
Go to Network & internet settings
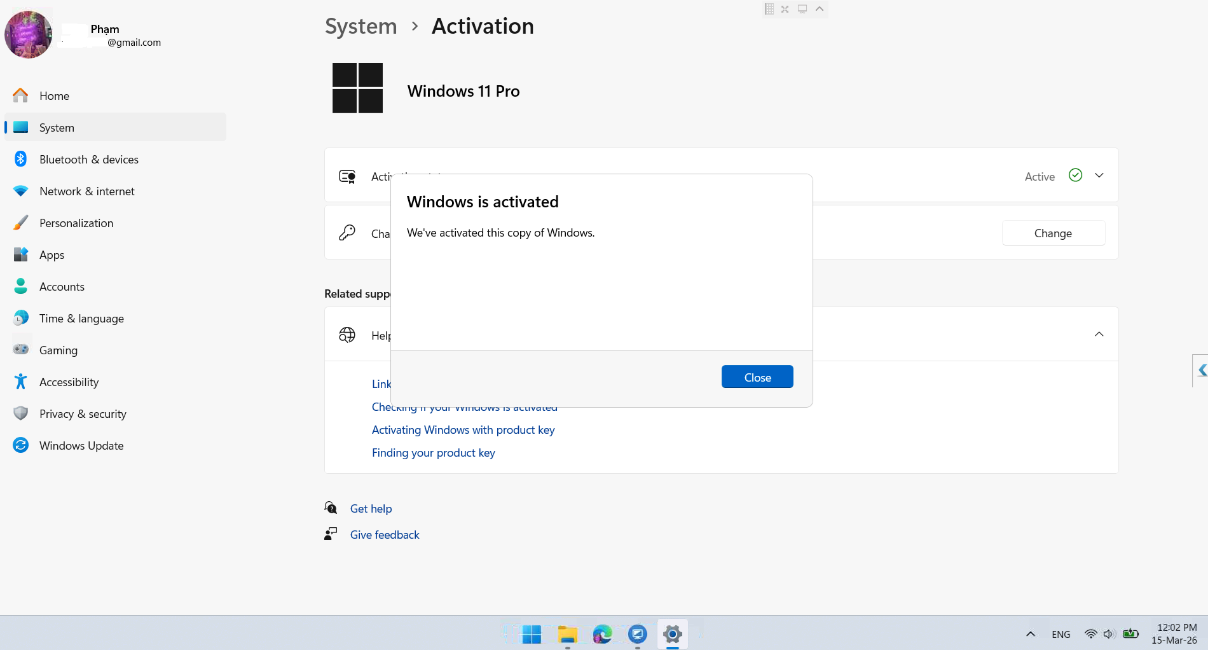115,191
